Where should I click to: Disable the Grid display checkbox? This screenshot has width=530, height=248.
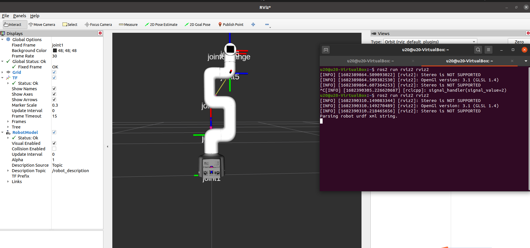click(54, 72)
